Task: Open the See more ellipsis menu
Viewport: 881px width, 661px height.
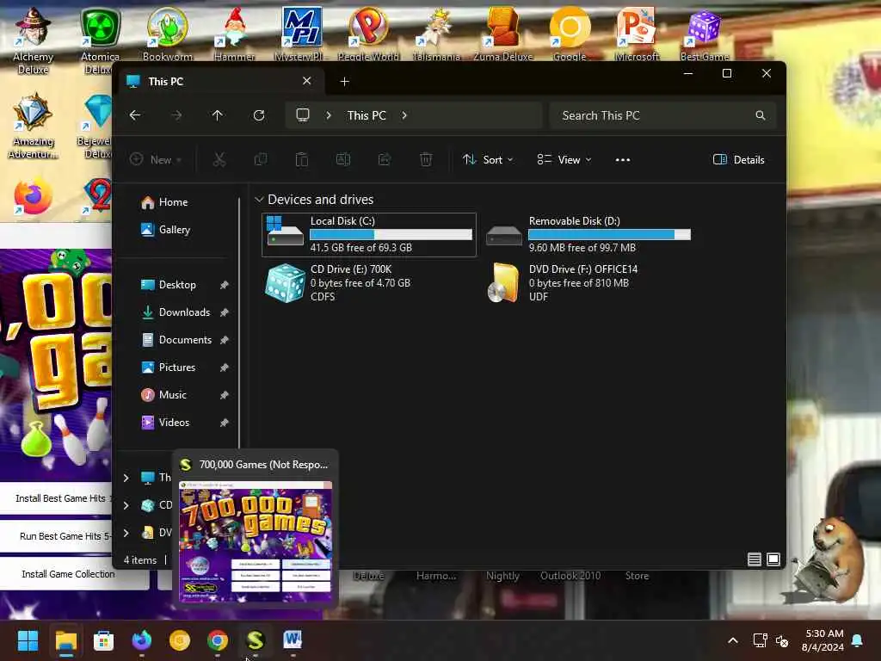Action: (623, 159)
